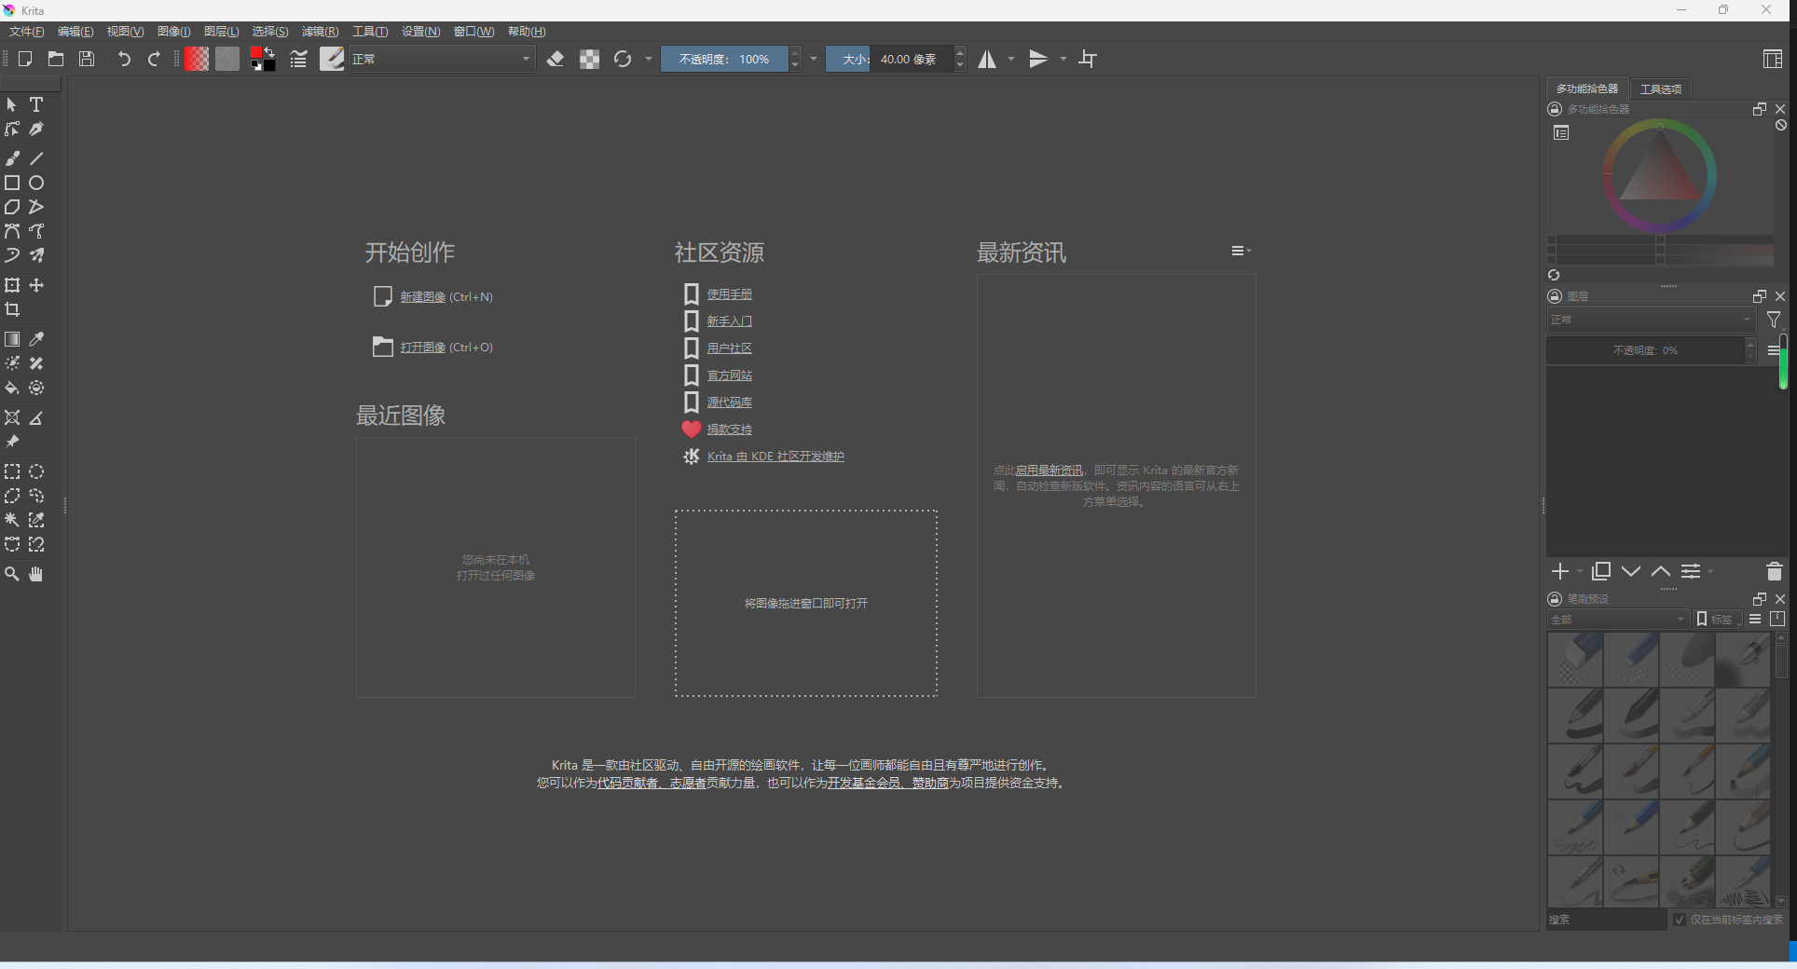Expand the brush preset tag dropdown

click(x=1617, y=620)
